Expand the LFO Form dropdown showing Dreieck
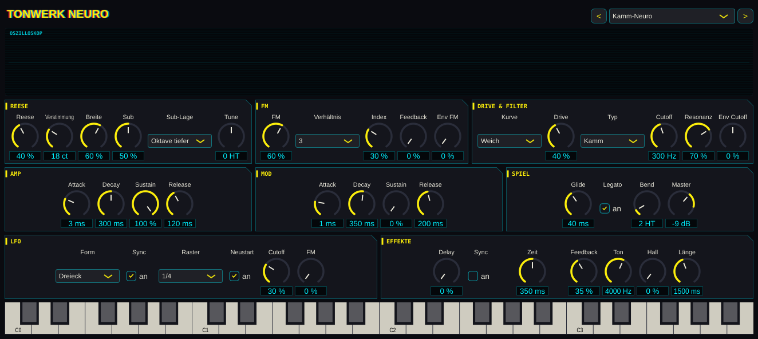The image size is (758, 339). tap(88, 276)
